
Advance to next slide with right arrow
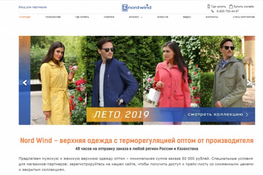[x=249, y=82]
